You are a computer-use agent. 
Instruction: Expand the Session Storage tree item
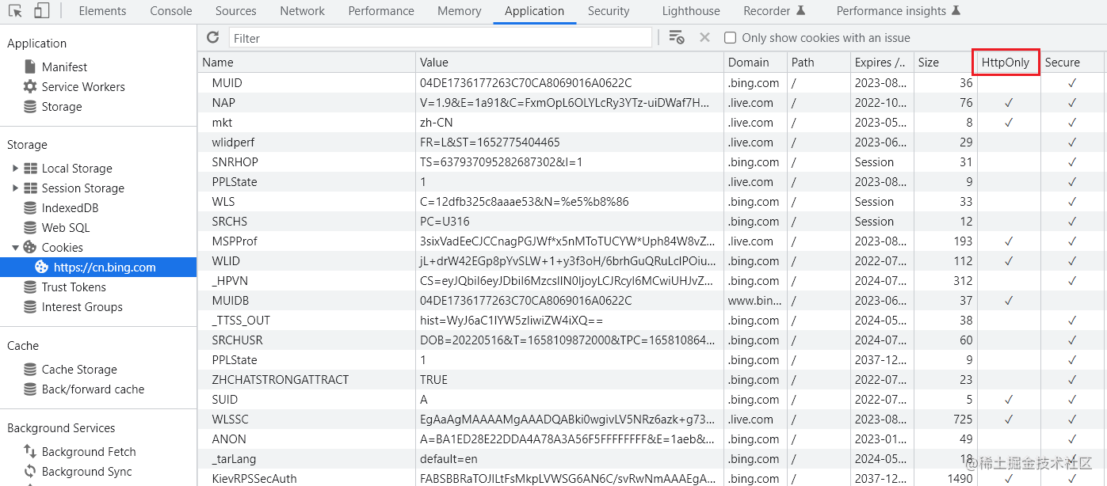tap(15, 188)
